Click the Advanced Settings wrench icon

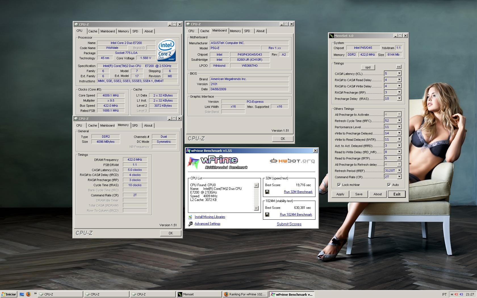tap(190, 224)
